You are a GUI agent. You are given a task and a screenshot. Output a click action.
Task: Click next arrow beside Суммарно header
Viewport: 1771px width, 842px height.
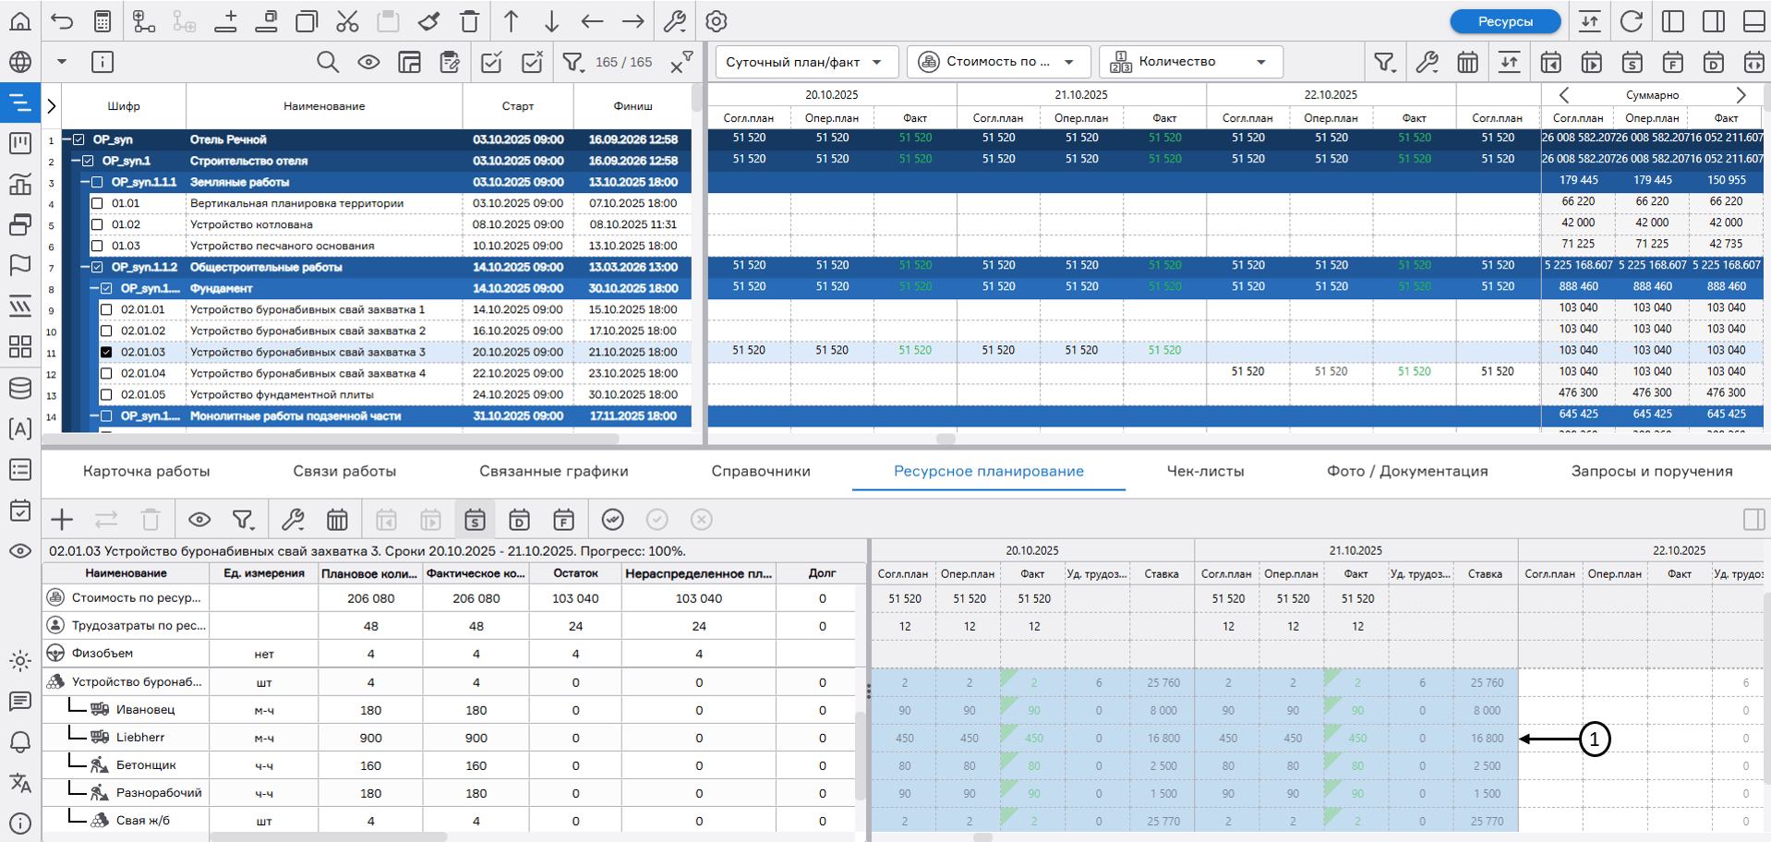click(1741, 95)
